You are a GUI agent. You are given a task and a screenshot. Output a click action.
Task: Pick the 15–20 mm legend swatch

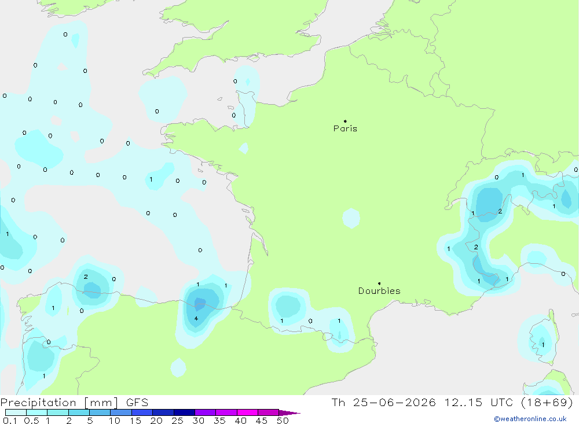pyautogui.click(x=142, y=412)
